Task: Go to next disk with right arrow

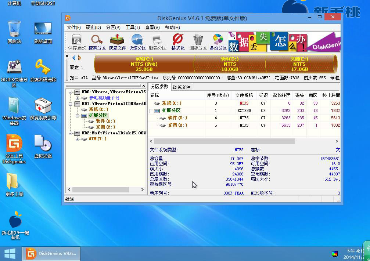Action: 79,58
